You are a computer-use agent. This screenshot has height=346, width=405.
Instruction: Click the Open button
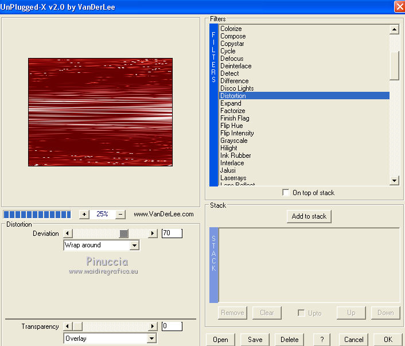(220, 340)
